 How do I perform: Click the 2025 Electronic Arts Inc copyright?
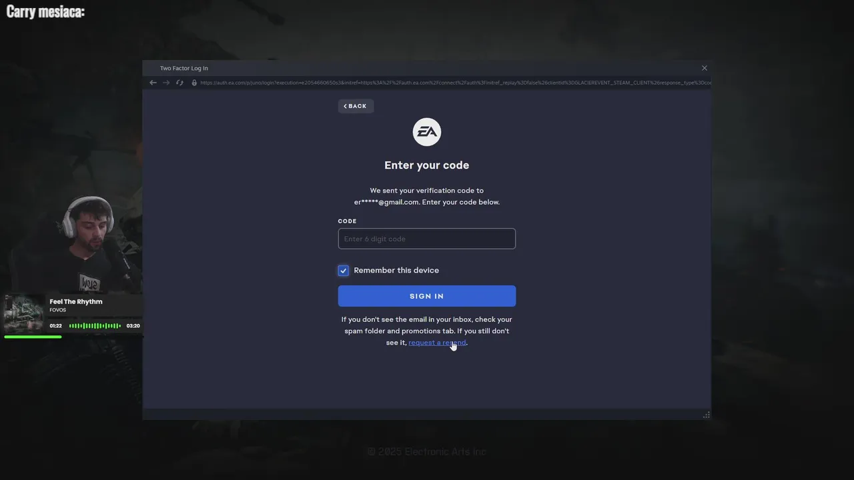[427, 451]
